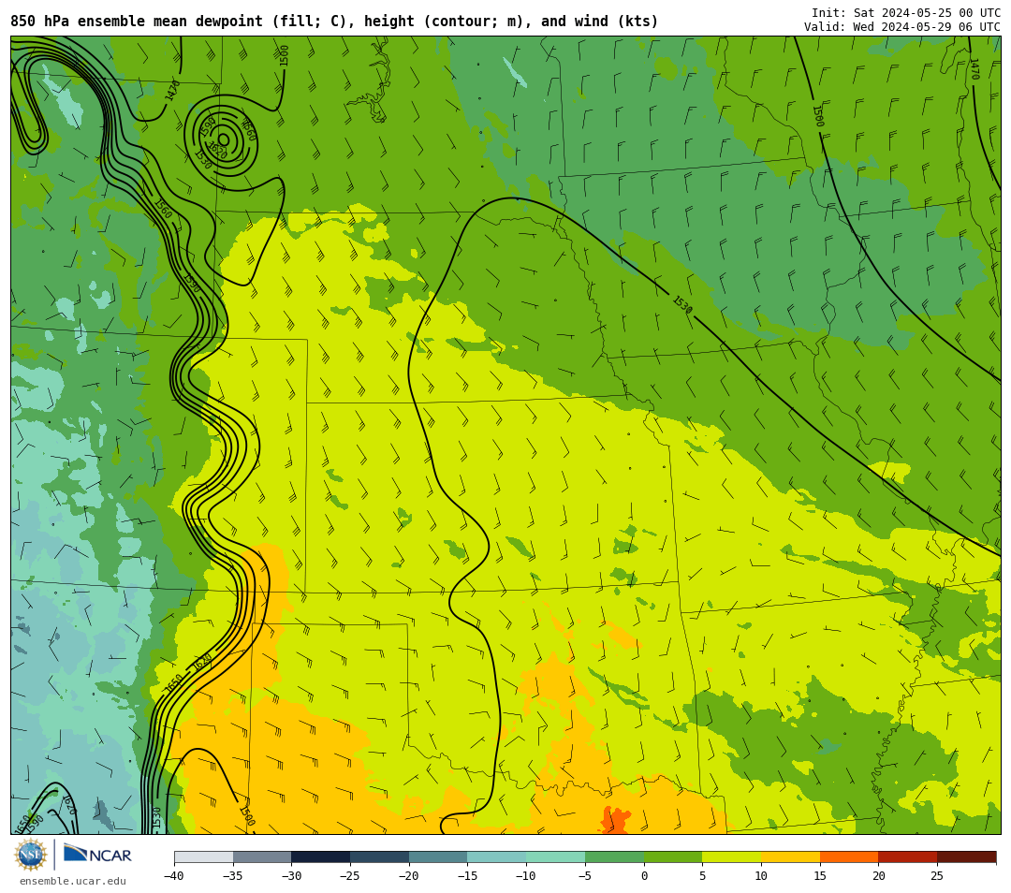Click the -35 colorbar tick label
1011x893 pixels.
[233, 876]
